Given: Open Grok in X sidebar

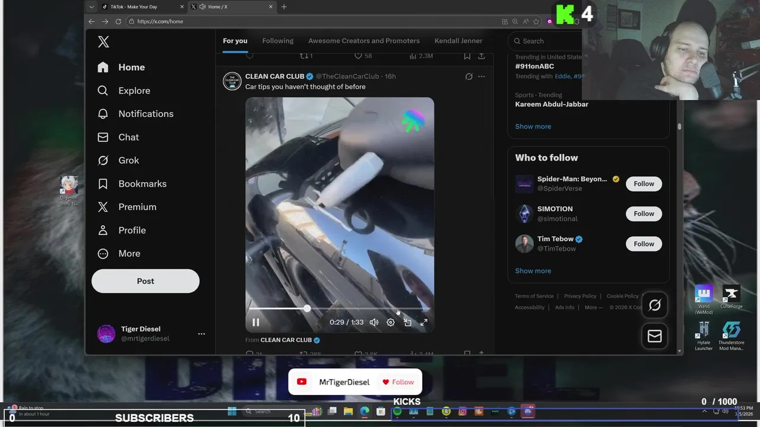Looking at the screenshot, I should (x=118, y=160).
